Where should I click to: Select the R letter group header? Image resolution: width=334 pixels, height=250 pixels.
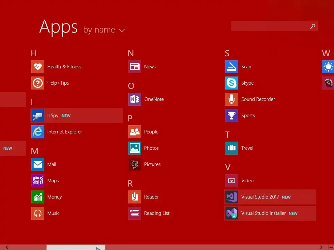[130, 184]
